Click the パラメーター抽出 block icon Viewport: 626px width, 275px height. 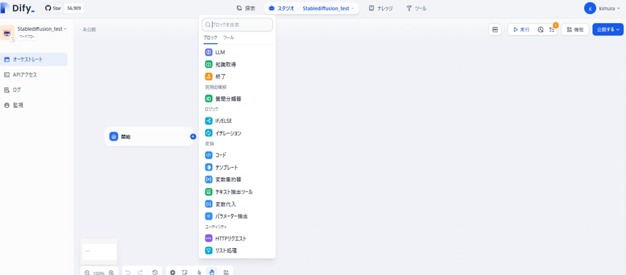tap(209, 216)
